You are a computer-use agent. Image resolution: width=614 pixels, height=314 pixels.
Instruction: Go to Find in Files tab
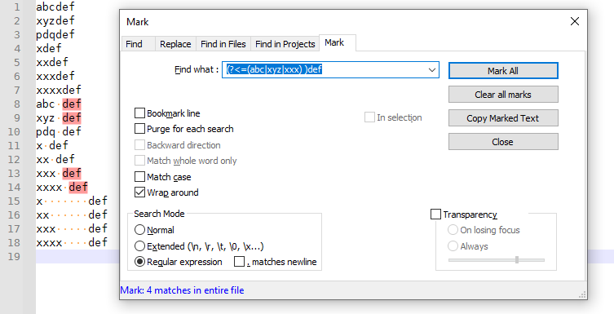coord(223,44)
